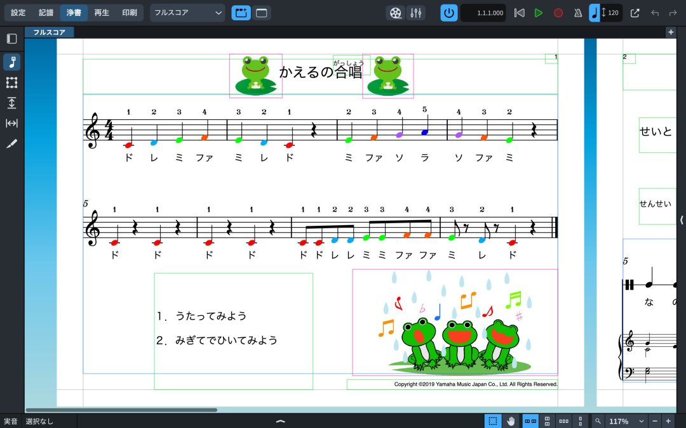Click the treble clef of the first system

tap(93, 130)
